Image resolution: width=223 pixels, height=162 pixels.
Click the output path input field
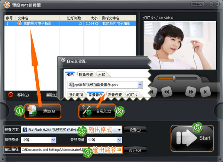pos(71,150)
